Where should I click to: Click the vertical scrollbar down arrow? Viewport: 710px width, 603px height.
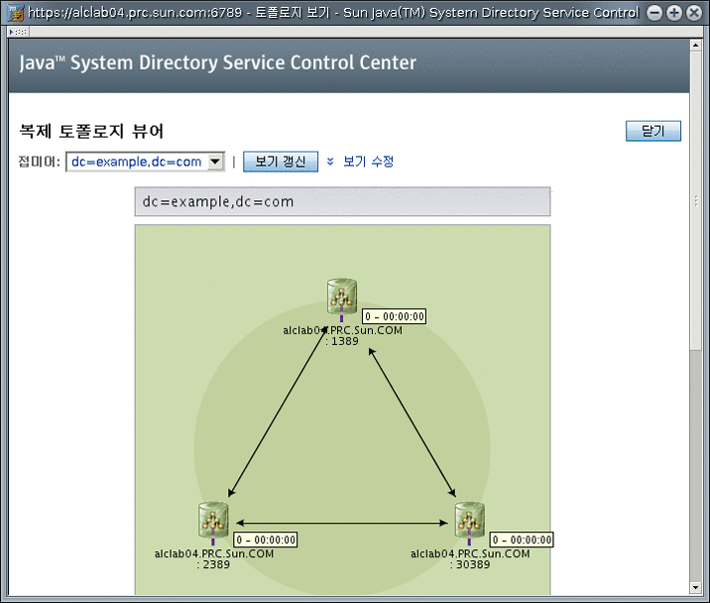695,588
